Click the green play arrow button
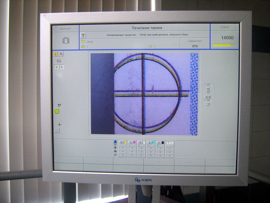 point(62,67)
